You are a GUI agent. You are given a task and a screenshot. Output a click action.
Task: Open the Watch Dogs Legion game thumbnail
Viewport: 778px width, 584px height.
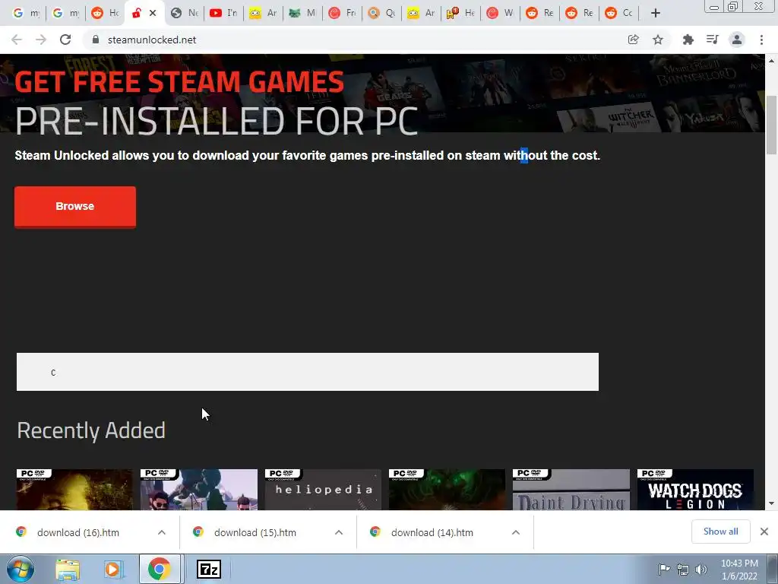(x=695, y=490)
